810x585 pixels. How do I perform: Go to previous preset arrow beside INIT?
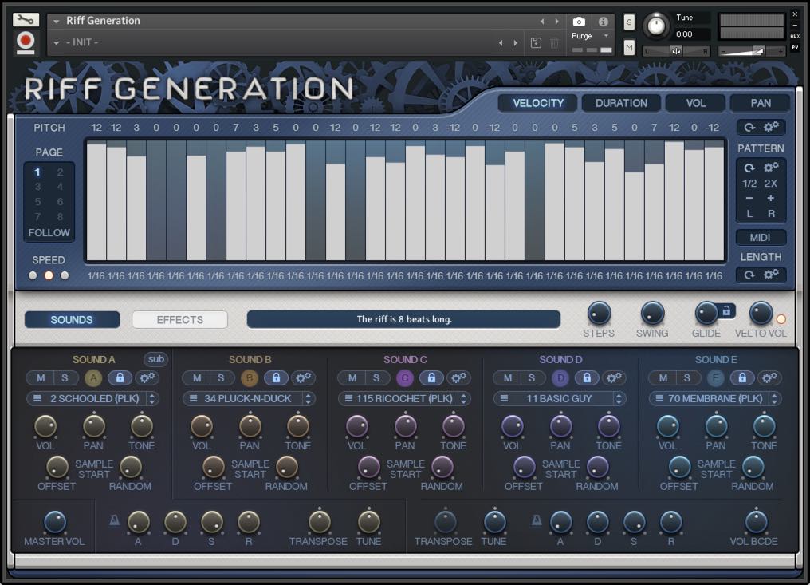click(x=501, y=43)
